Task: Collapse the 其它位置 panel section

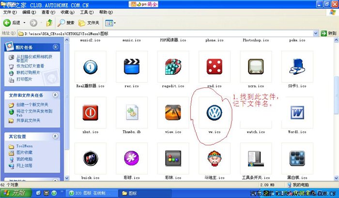Action: click(x=55, y=136)
